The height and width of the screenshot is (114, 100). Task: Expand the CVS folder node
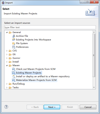[x=7, y=51]
